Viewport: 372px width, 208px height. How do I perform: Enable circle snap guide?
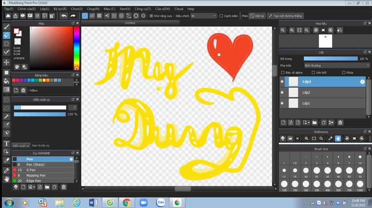coord(121,16)
